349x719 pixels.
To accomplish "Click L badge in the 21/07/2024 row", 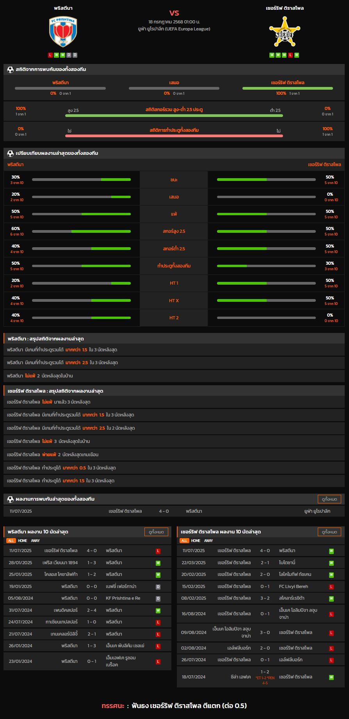I will click(x=158, y=634).
